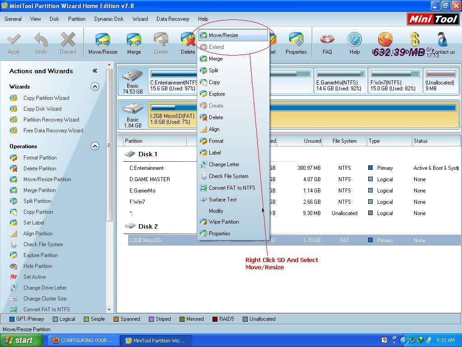This screenshot has width=462, height=347.
Task: Expand the Modify submenu arrow
Action: 263,211
